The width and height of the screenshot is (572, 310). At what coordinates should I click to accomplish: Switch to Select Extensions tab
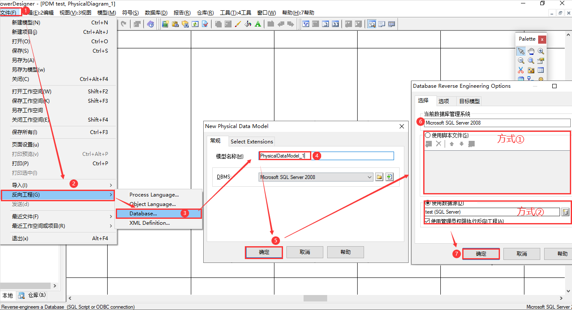click(252, 141)
